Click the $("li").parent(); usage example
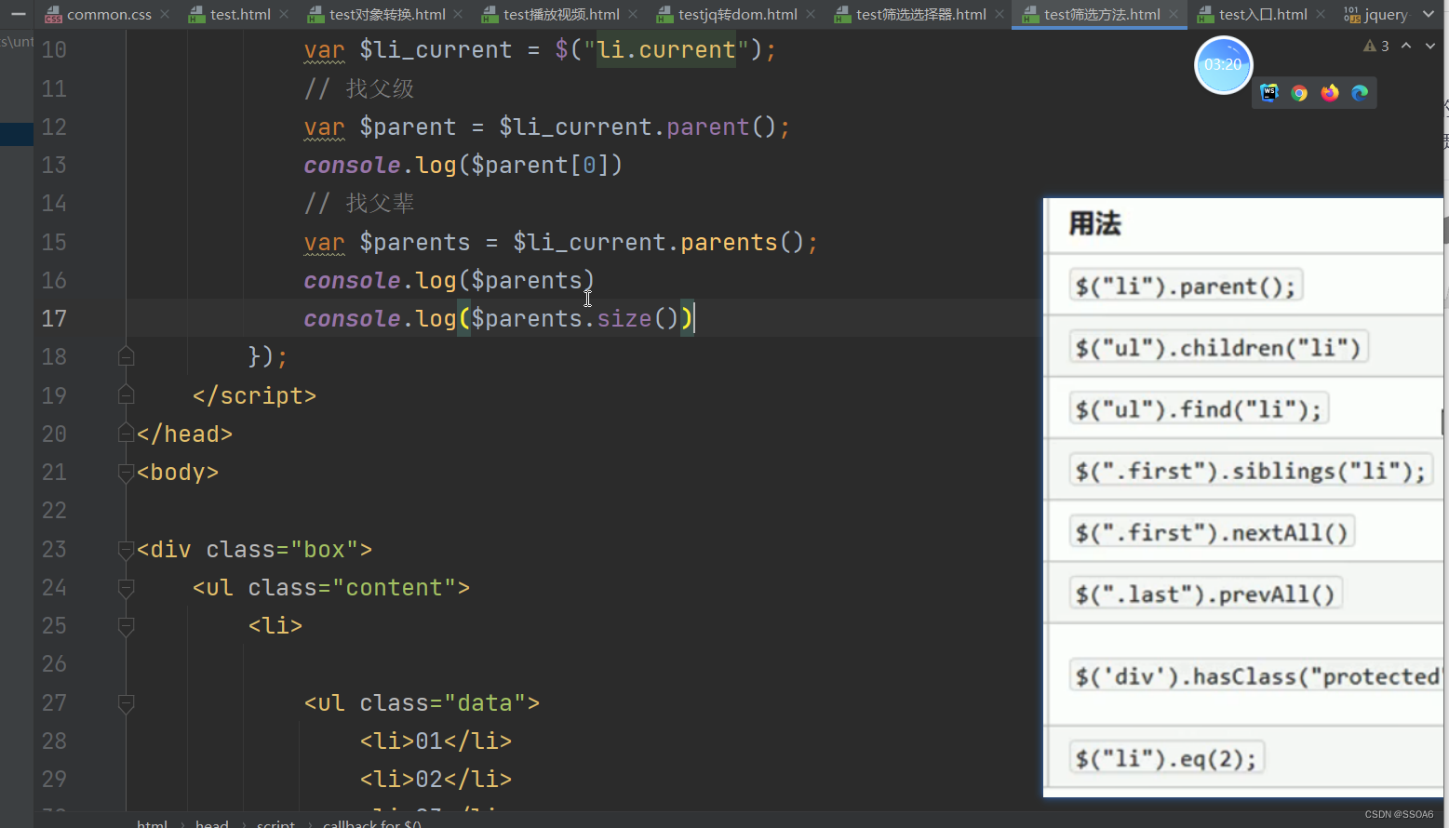The width and height of the screenshot is (1449, 828). 1186,287
